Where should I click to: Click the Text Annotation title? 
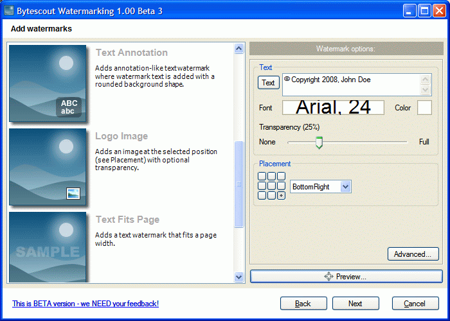[131, 53]
